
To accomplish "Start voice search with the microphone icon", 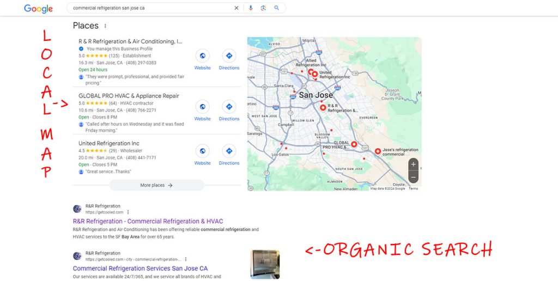I will click(x=251, y=8).
